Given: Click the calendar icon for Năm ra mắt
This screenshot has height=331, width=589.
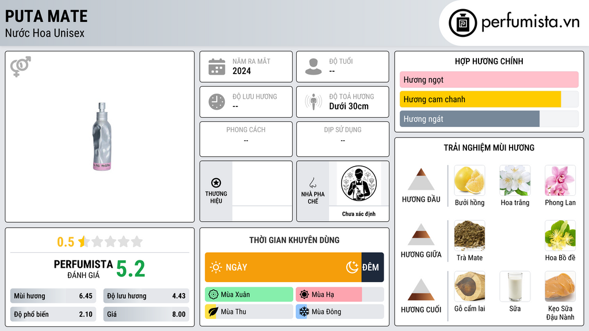Looking at the screenshot, I should click(217, 67).
